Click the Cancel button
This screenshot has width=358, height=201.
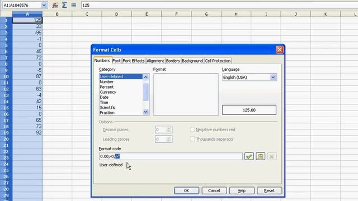click(214, 190)
